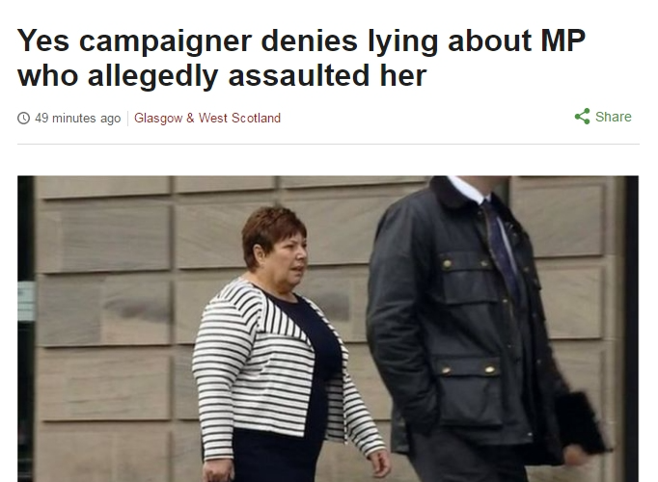Open the Glasgow & West Scotland section link
The image size is (658, 482).
[207, 119]
